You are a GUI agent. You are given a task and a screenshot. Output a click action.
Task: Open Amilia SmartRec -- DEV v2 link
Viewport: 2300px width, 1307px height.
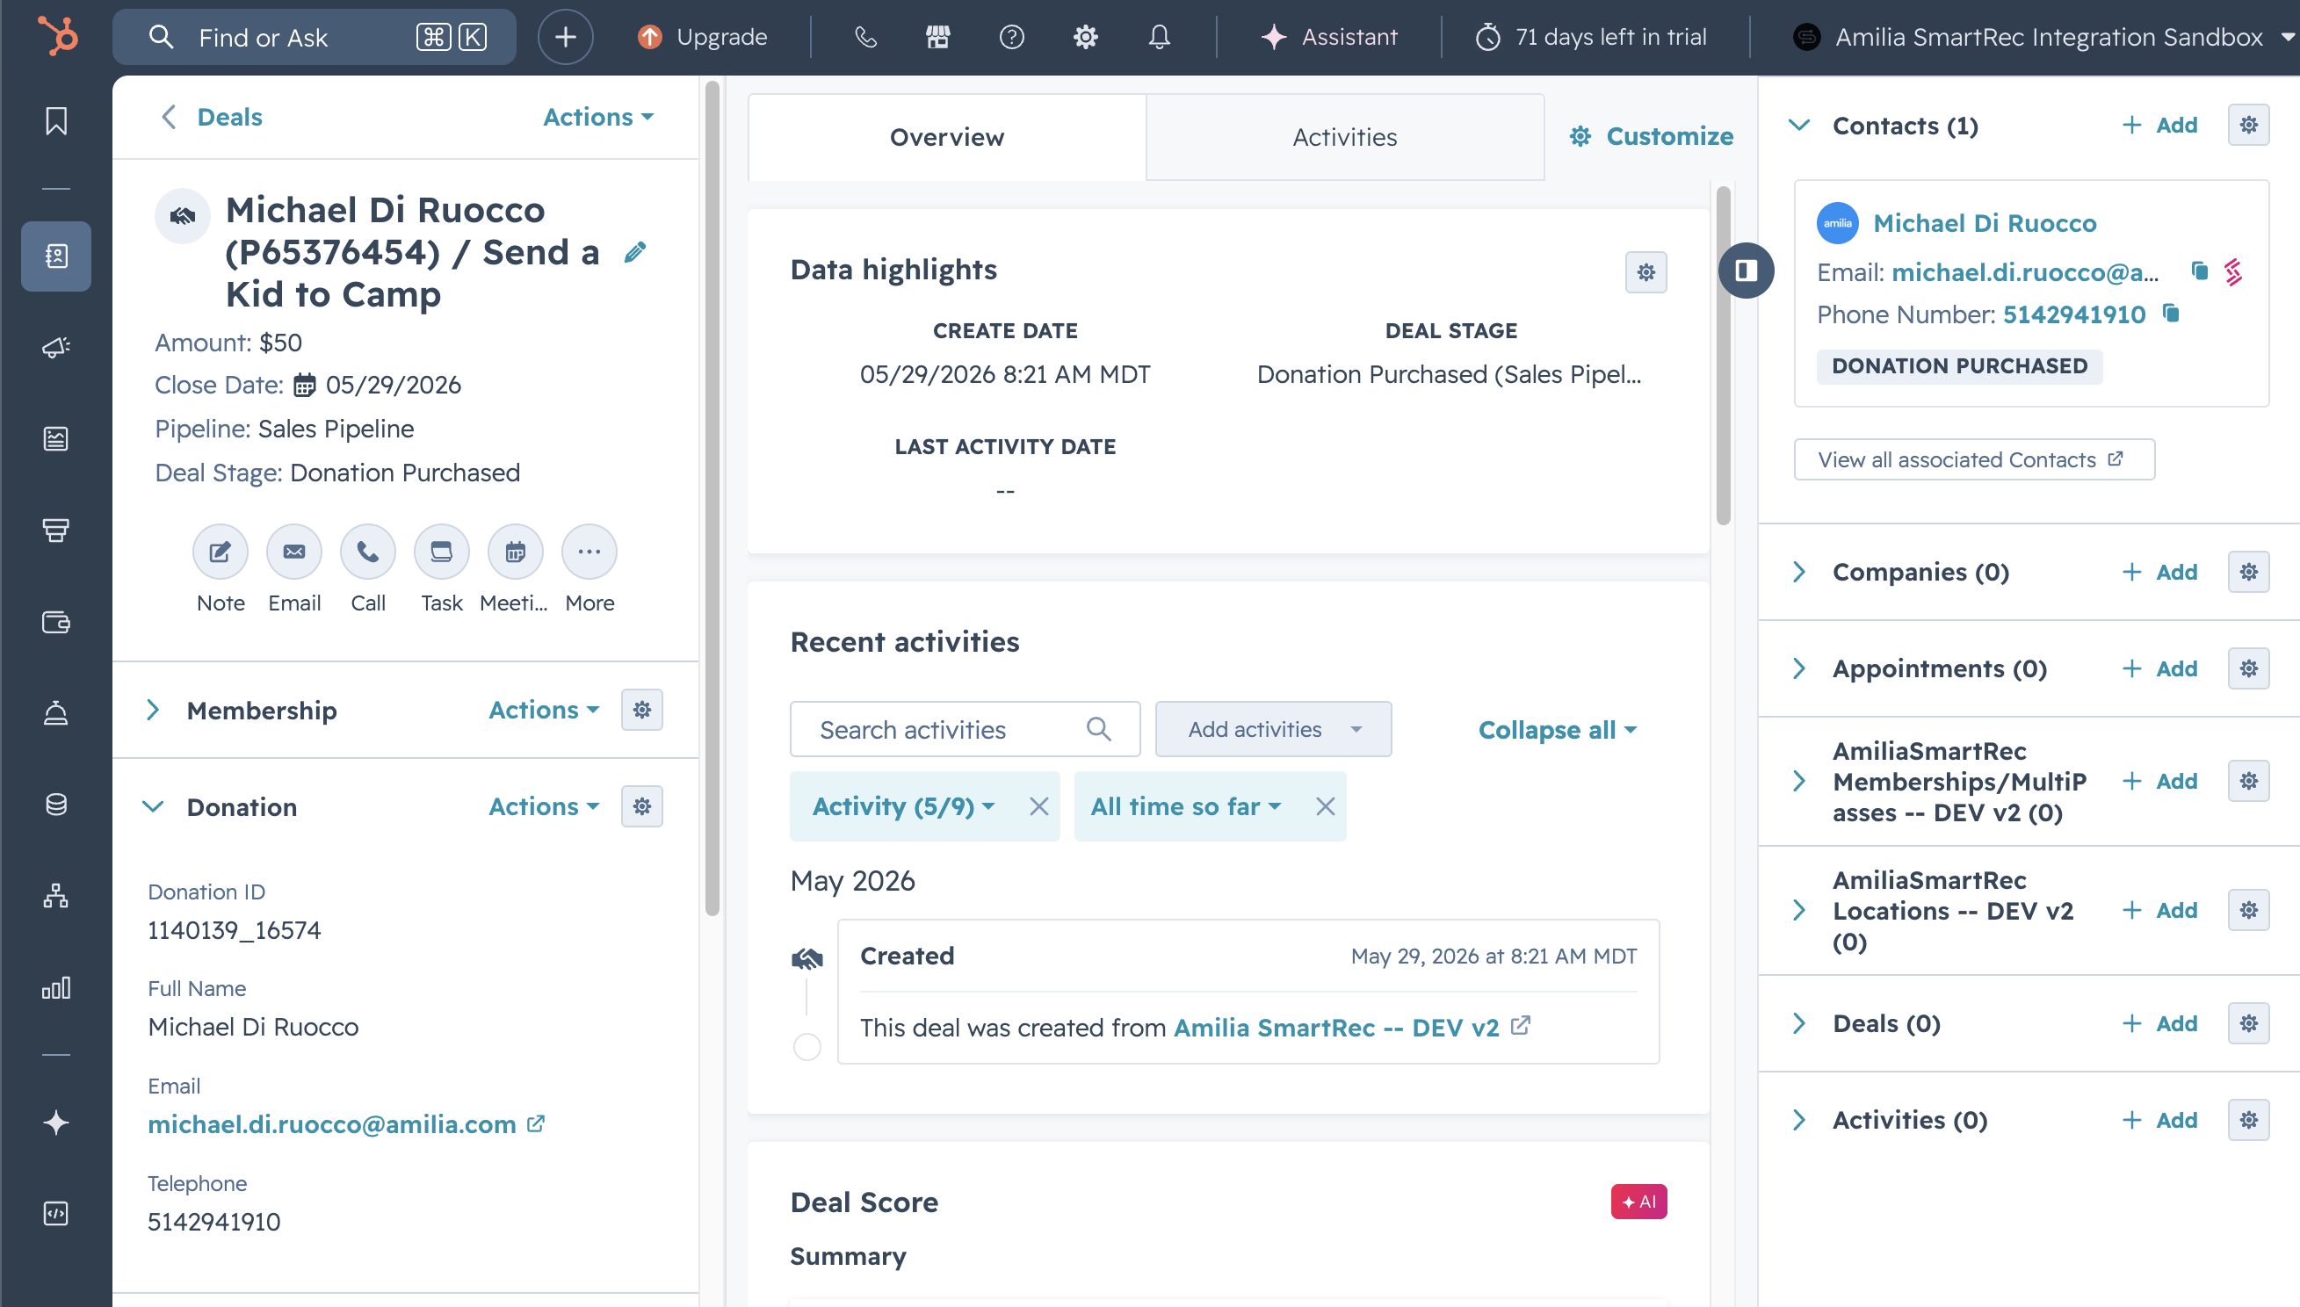point(1336,1028)
